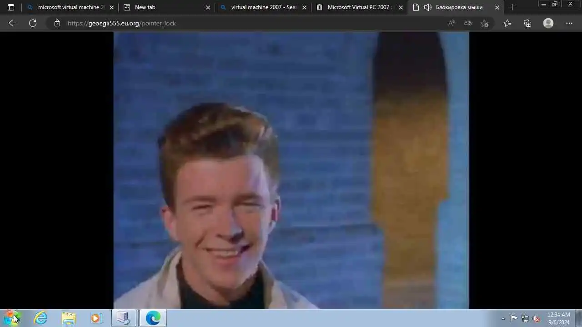Image resolution: width=582 pixels, height=327 pixels.
Task: Close the microsoft virtual machine tab
Action: click(111, 7)
